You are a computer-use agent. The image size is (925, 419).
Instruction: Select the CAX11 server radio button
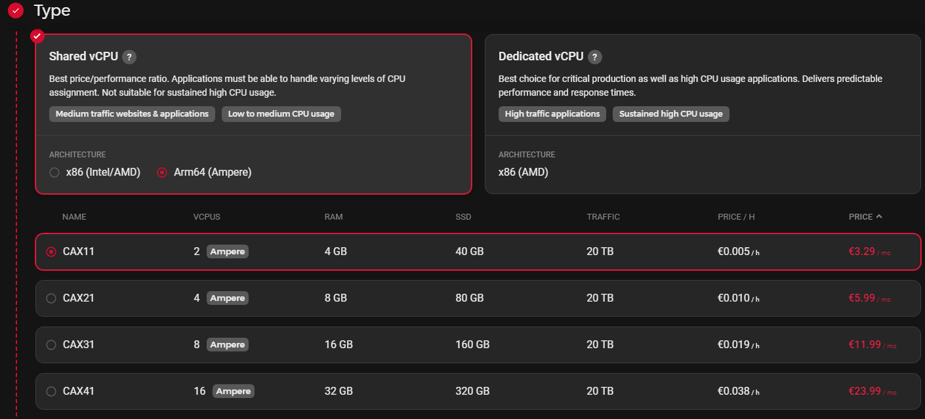pyautogui.click(x=51, y=252)
